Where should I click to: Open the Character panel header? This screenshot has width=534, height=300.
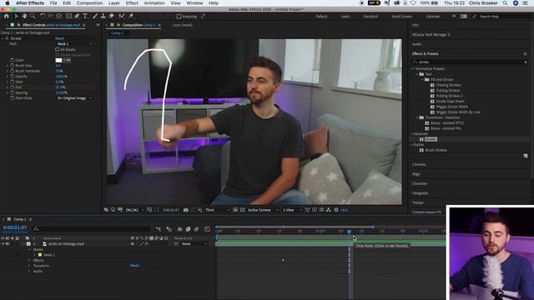420,183
